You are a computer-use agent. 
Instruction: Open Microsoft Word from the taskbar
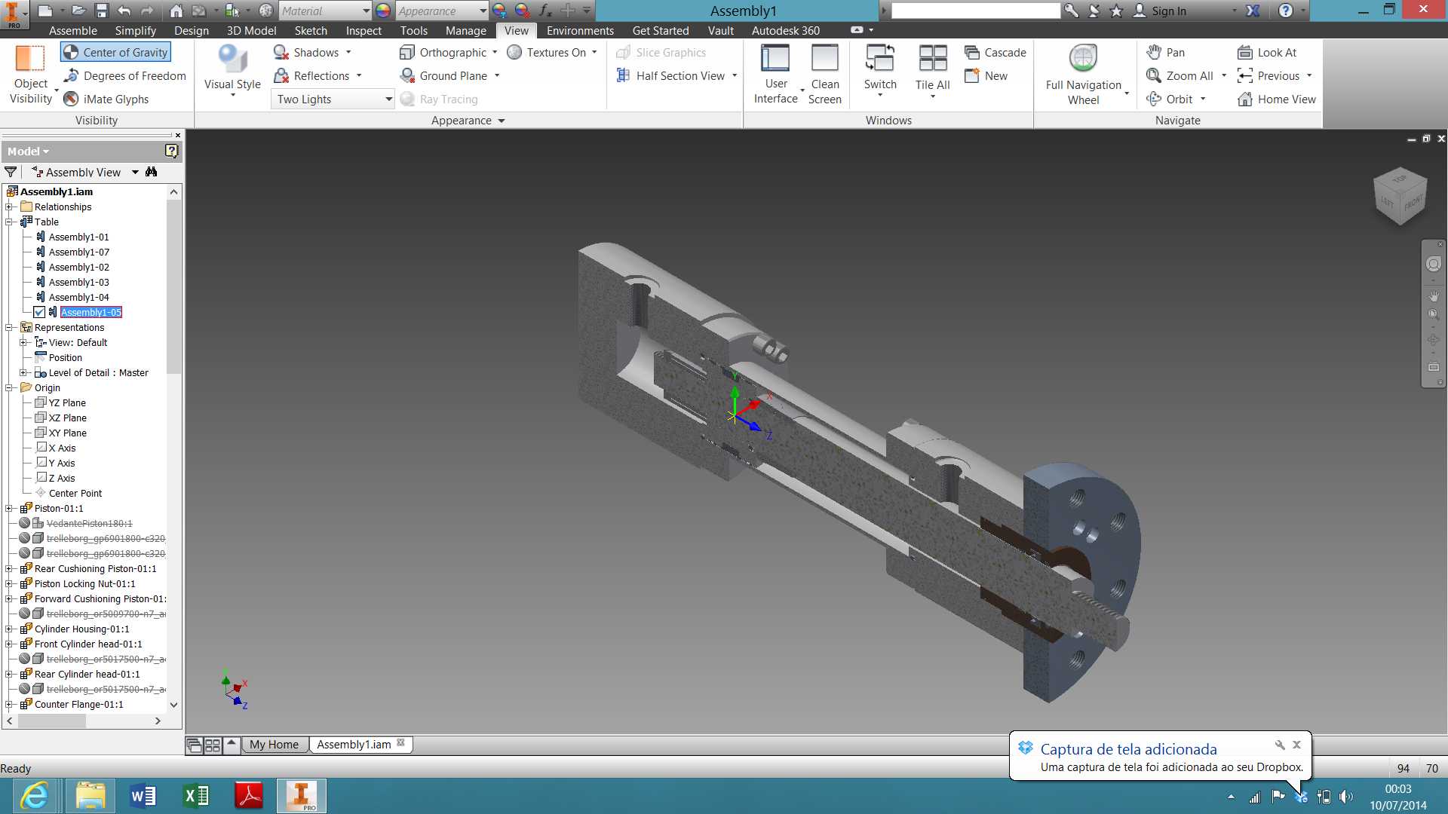point(143,796)
